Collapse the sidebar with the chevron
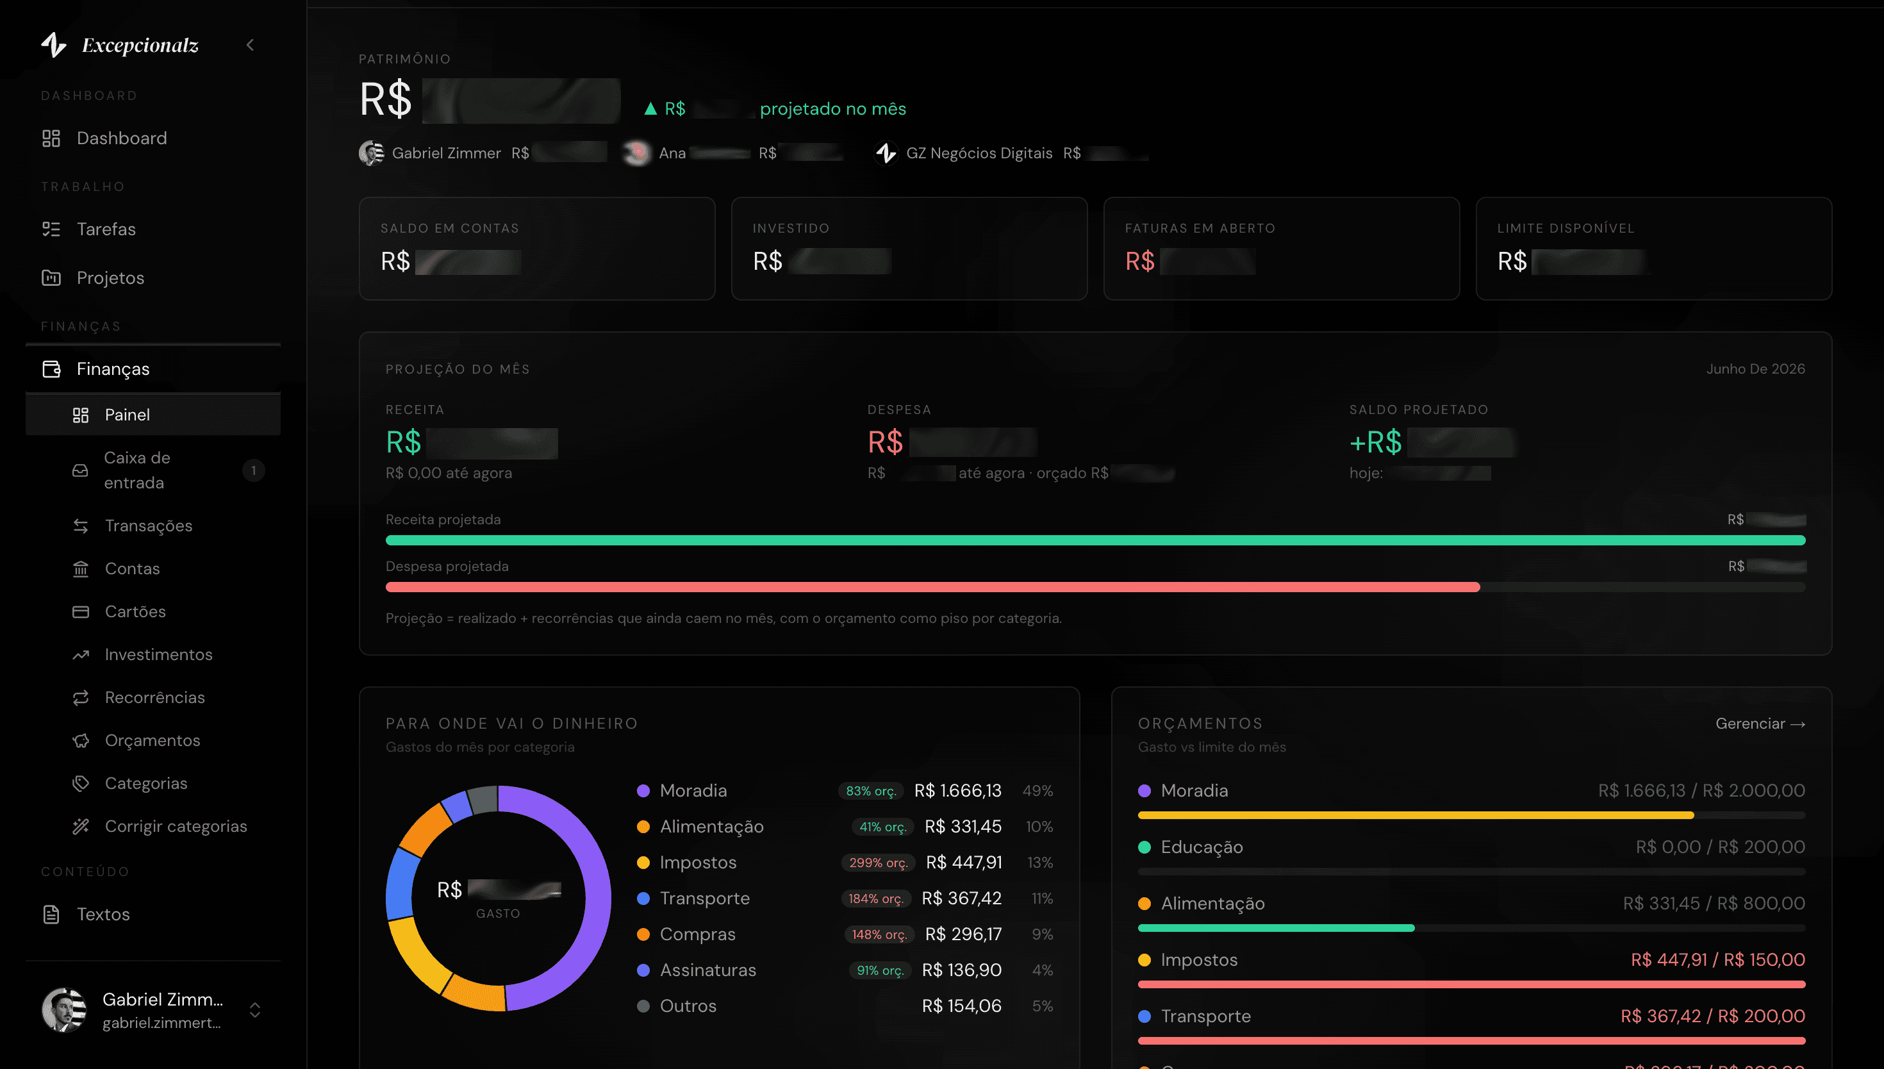 tap(251, 45)
